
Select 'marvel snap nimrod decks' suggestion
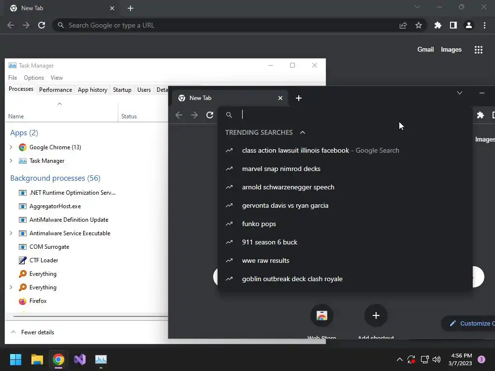(x=345, y=169)
